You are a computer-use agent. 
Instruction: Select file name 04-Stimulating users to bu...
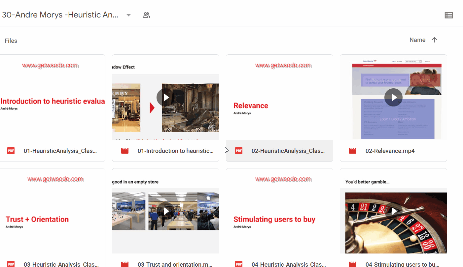coord(403,264)
